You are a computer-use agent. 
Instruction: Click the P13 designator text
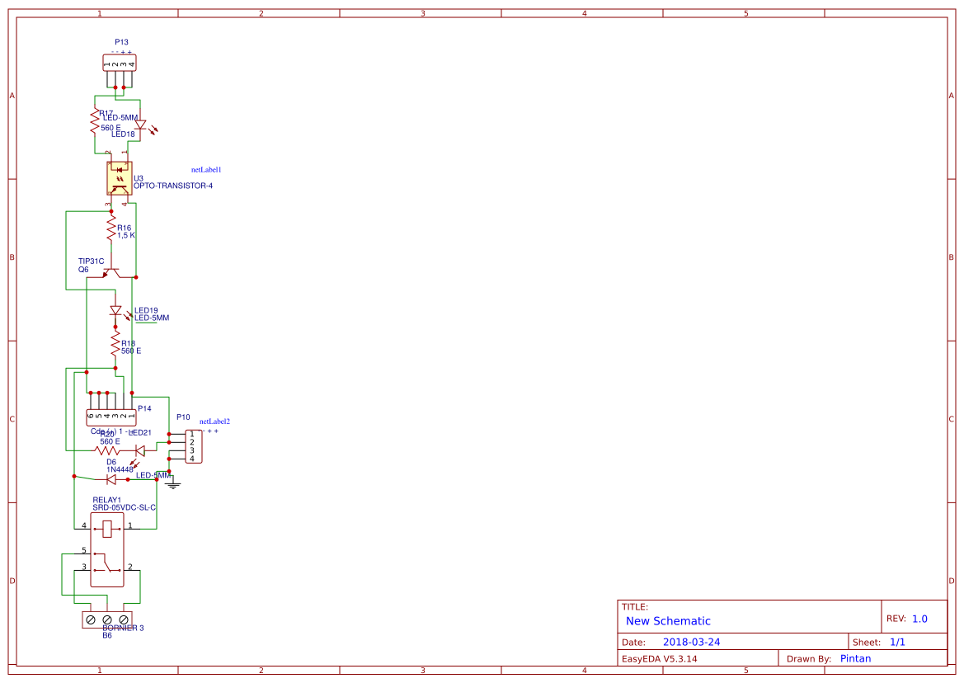pos(122,42)
